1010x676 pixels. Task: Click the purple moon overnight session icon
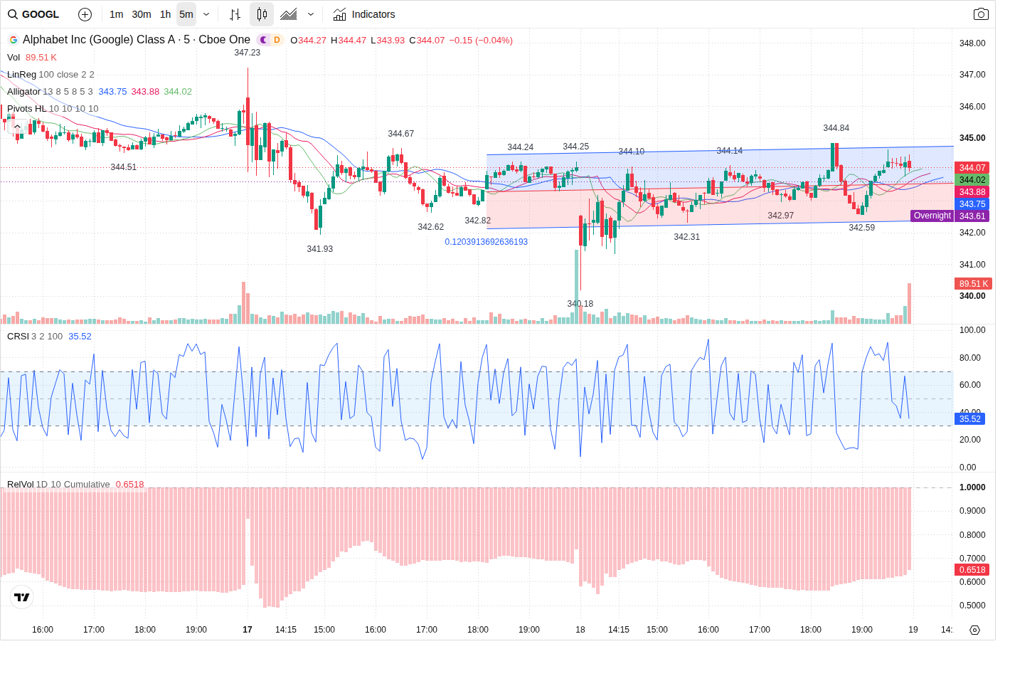coord(264,40)
